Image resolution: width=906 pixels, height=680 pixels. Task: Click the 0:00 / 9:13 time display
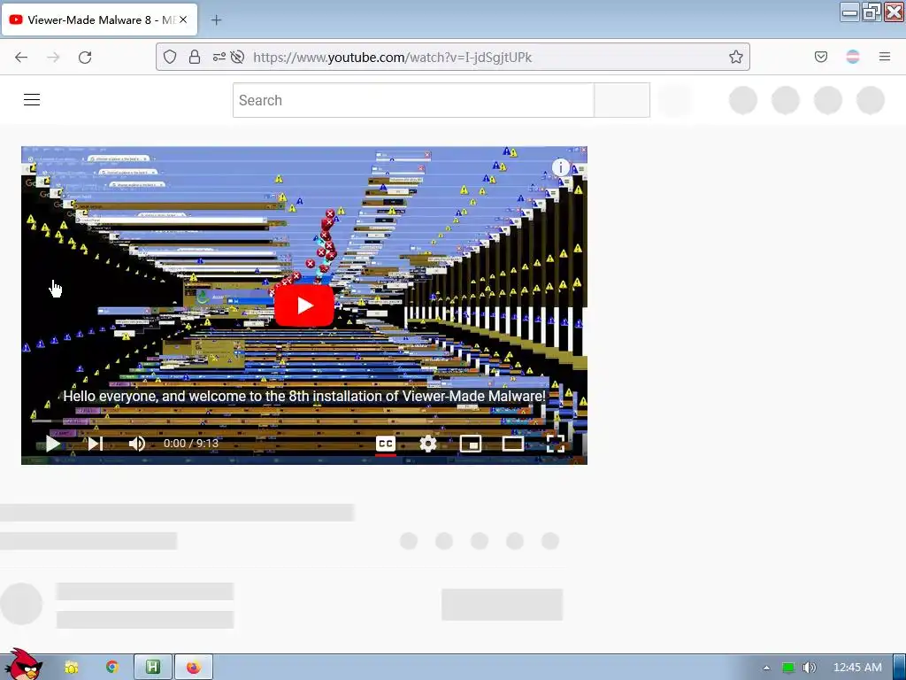pos(191,444)
